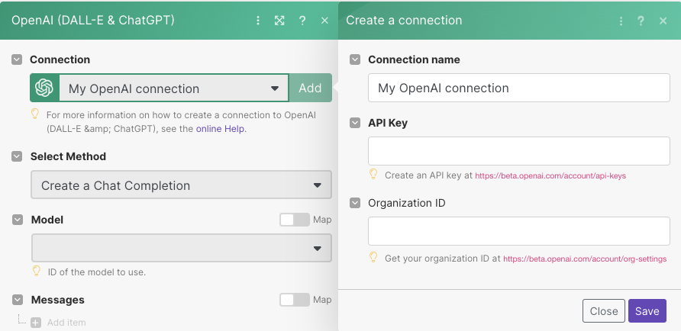Collapse the Select Method section

pos(17,156)
